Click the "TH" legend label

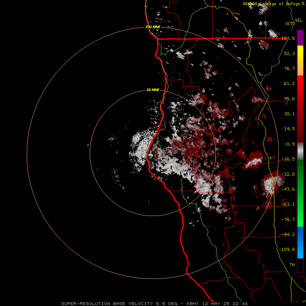click(x=292, y=265)
